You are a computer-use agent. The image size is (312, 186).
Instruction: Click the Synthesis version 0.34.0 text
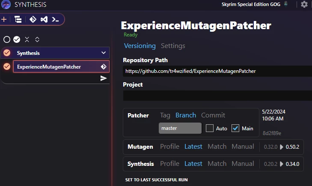[x=292, y=164]
